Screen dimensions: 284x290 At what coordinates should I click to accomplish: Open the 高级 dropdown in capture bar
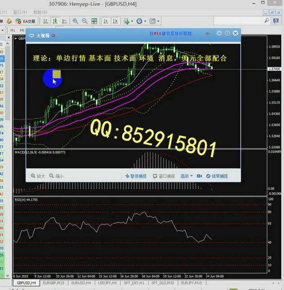point(186,176)
